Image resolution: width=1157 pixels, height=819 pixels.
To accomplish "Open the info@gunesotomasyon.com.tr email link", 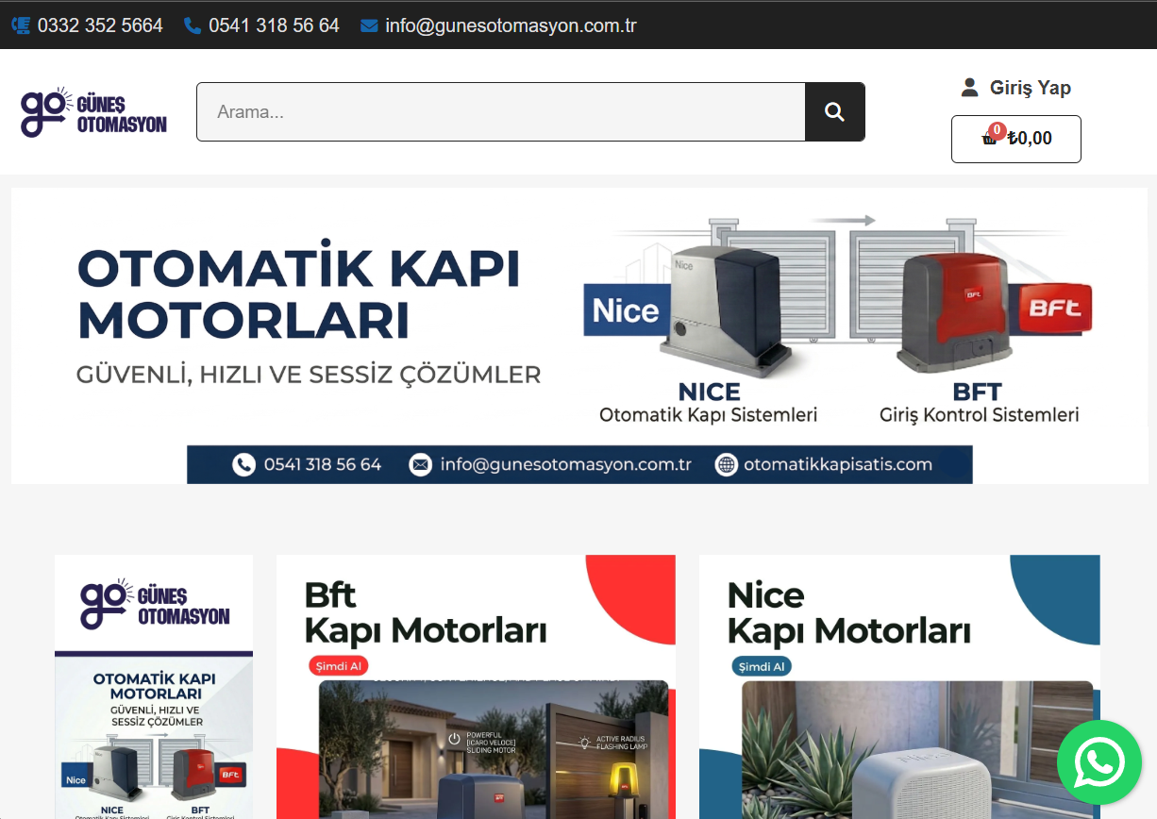I will click(511, 25).
